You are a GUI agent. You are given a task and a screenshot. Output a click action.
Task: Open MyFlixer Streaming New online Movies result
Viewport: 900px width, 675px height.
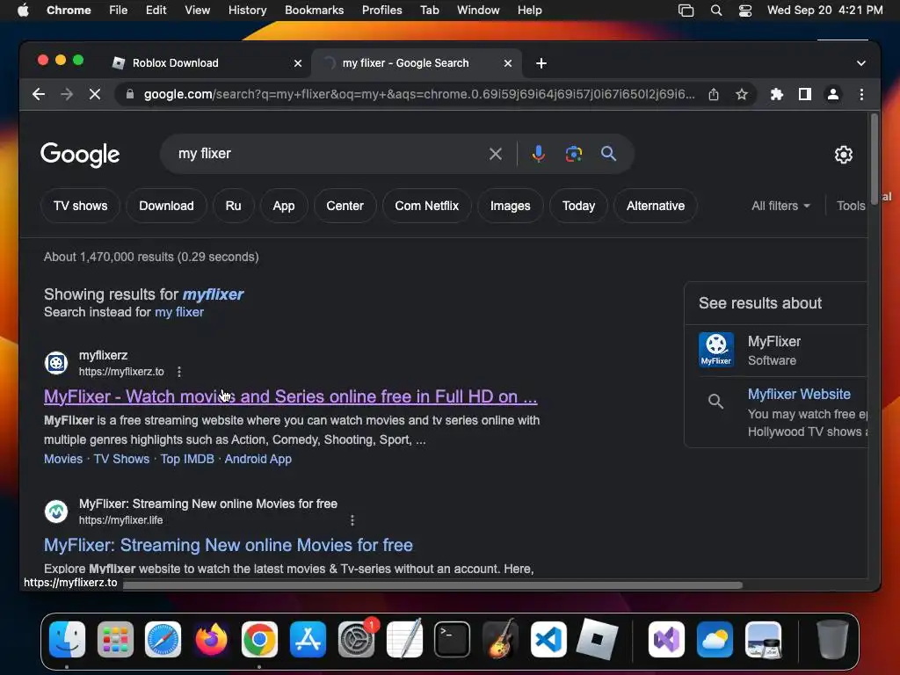229,545
